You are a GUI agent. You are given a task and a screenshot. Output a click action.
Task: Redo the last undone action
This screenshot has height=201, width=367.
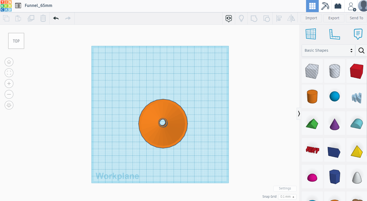click(x=68, y=18)
